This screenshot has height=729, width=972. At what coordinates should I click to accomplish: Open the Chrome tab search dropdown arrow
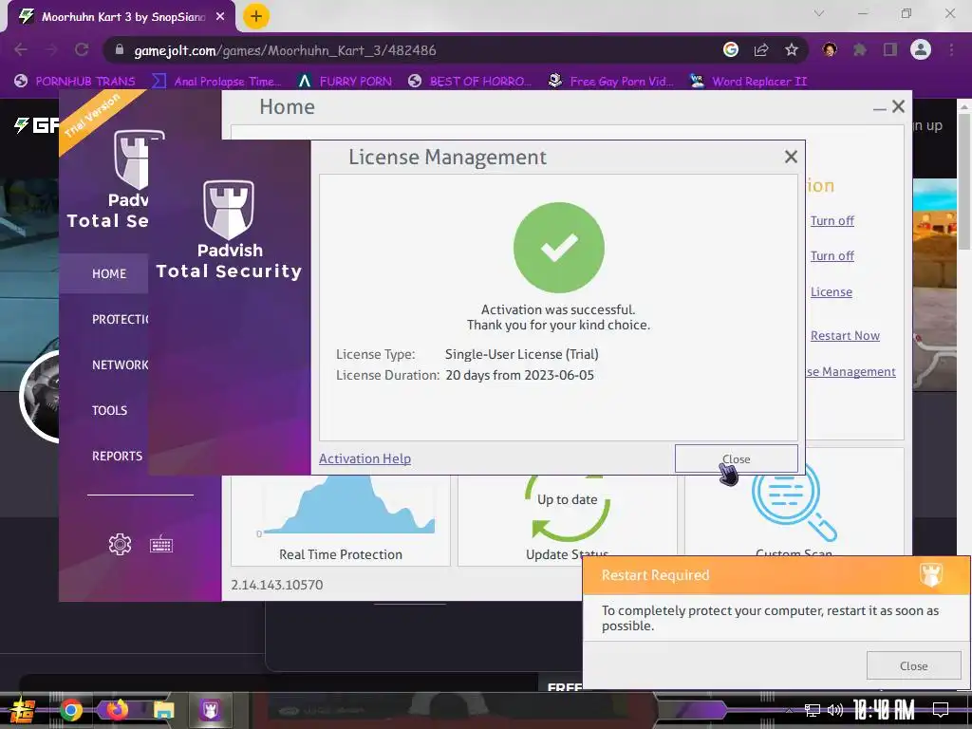click(x=819, y=13)
